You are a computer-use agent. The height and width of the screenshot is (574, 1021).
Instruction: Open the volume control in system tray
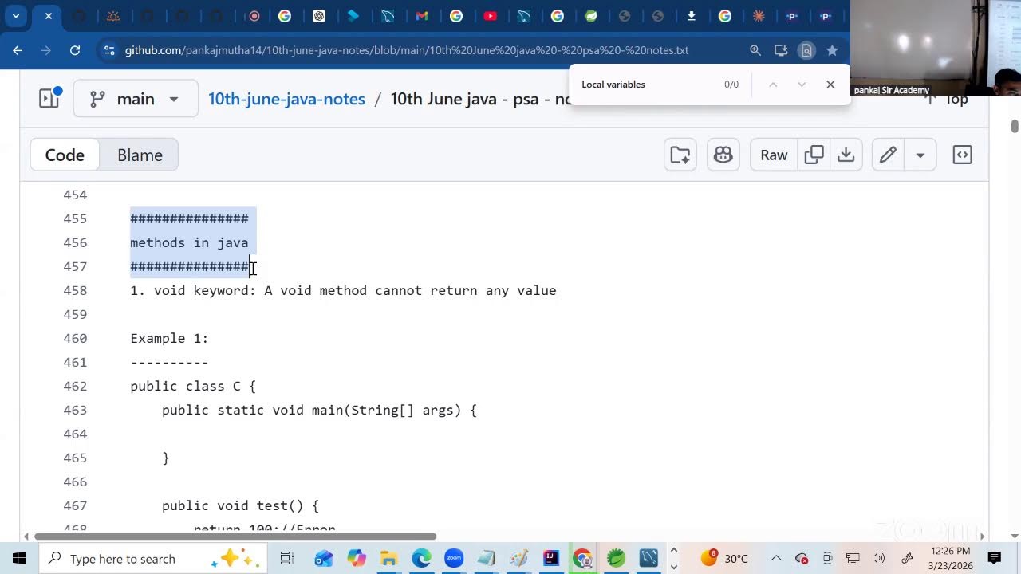coord(878,558)
